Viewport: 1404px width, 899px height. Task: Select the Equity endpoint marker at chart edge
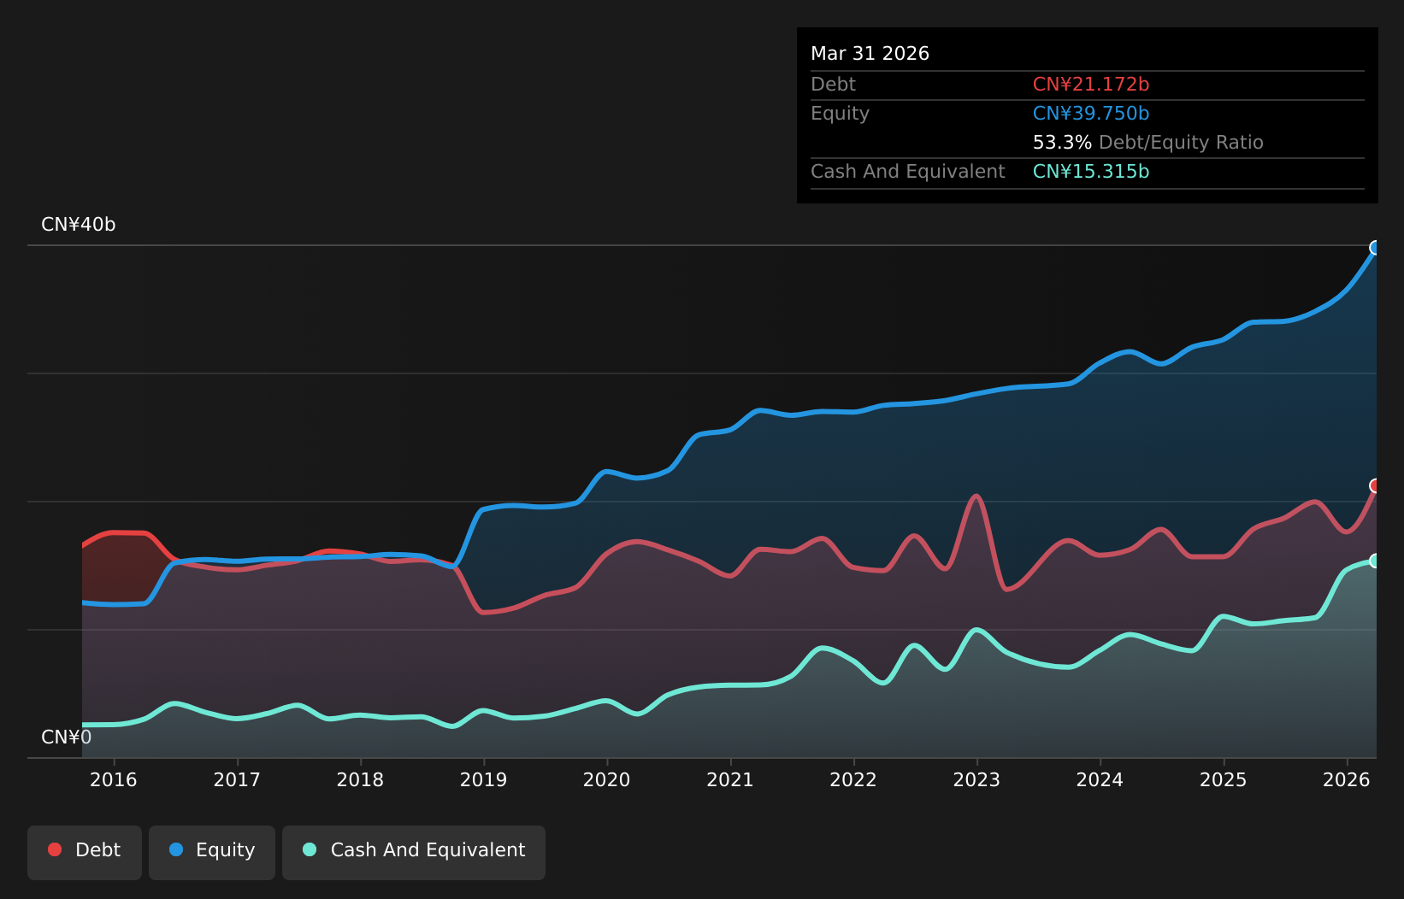(1376, 248)
